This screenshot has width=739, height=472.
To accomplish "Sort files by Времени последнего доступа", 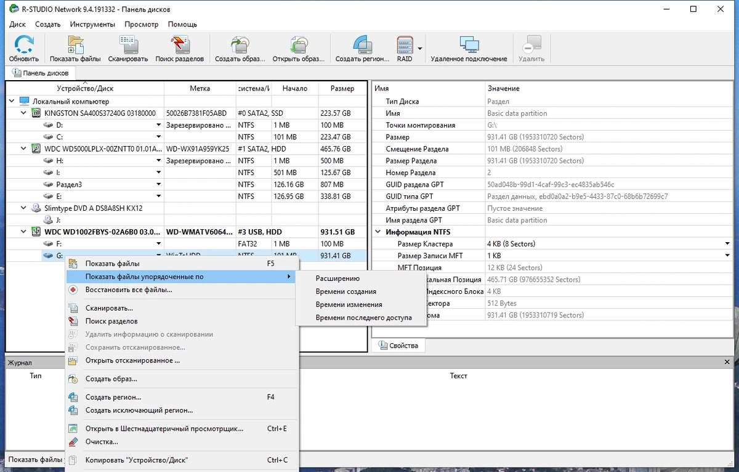I will (x=362, y=318).
